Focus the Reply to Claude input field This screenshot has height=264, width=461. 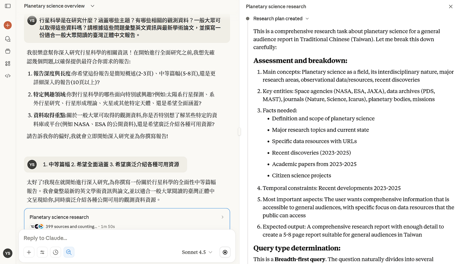[x=127, y=238]
